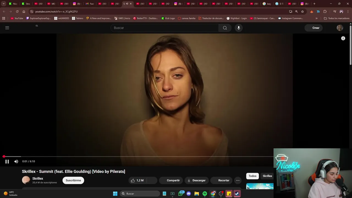This screenshot has height=198, width=352.
Task: Open Sticky Notes from the taskbar
Action: pos(229,194)
